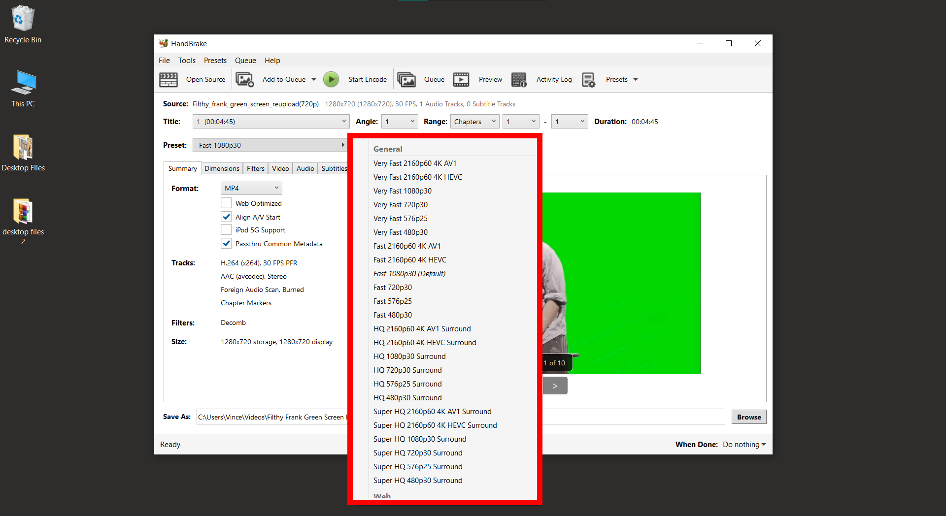
Task: View the Activity Log icon
Action: click(518, 79)
